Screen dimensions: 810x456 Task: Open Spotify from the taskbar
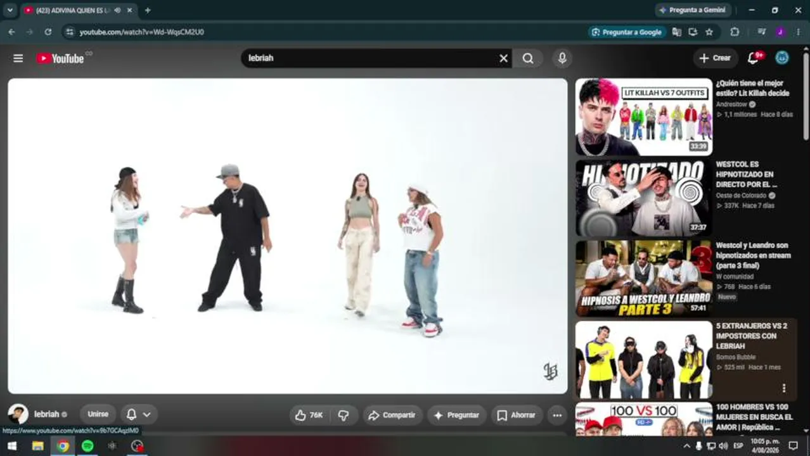click(x=87, y=446)
